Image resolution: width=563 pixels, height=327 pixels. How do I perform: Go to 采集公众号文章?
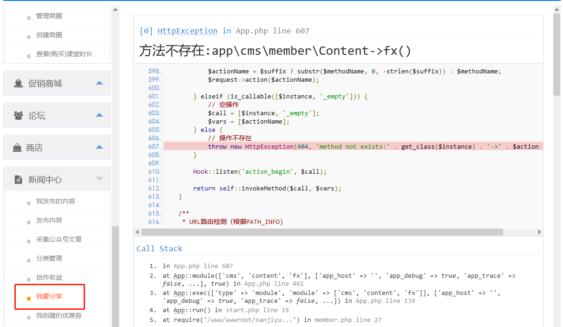pyautogui.click(x=59, y=239)
